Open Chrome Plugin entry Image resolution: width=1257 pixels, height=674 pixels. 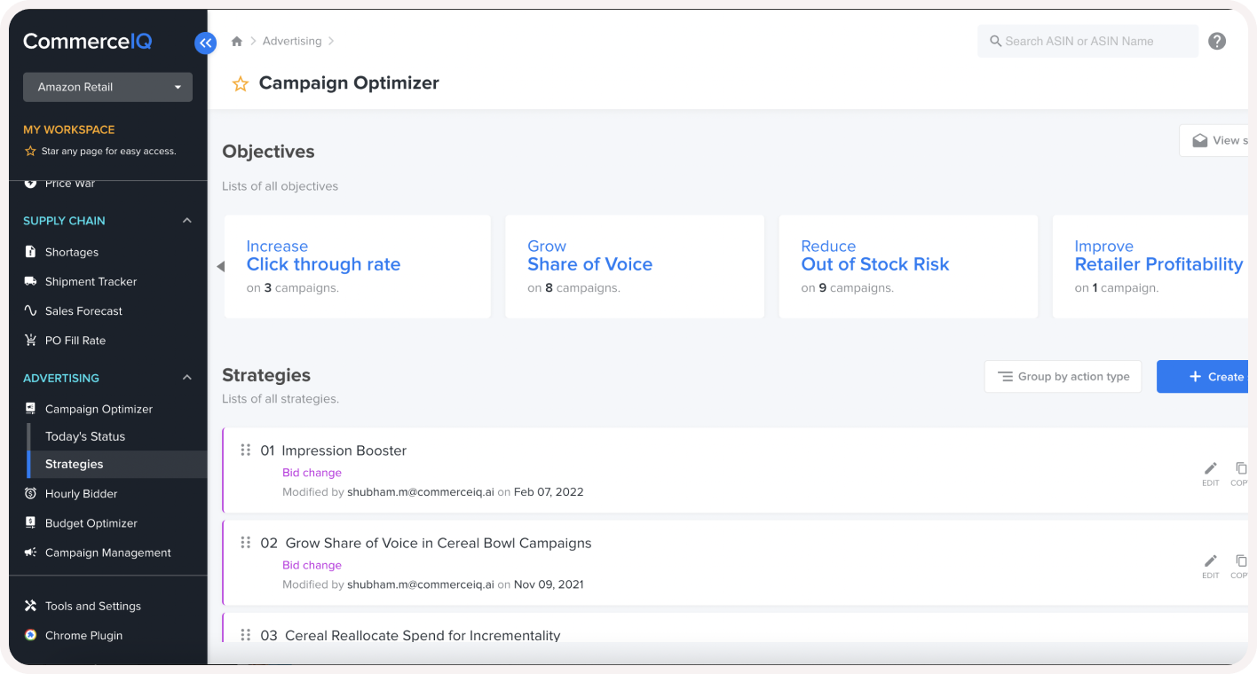coord(84,635)
